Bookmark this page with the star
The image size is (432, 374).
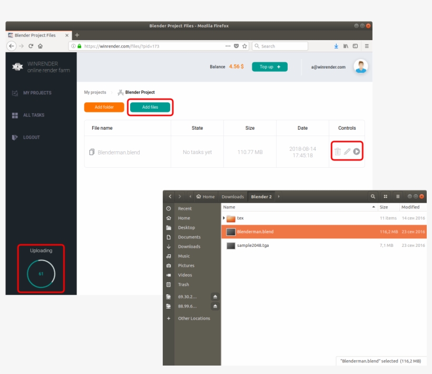pyautogui.click(x=244, y=46)
